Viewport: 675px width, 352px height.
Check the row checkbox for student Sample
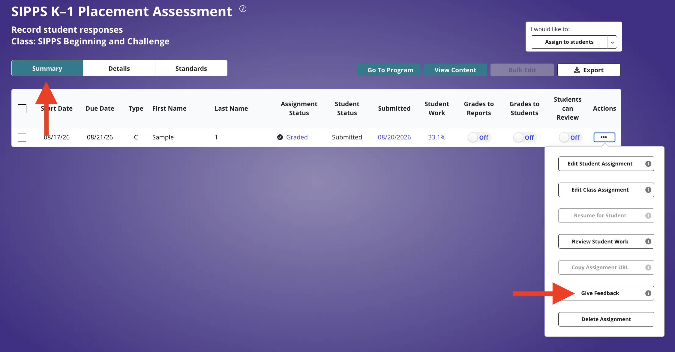coord(22,137)
